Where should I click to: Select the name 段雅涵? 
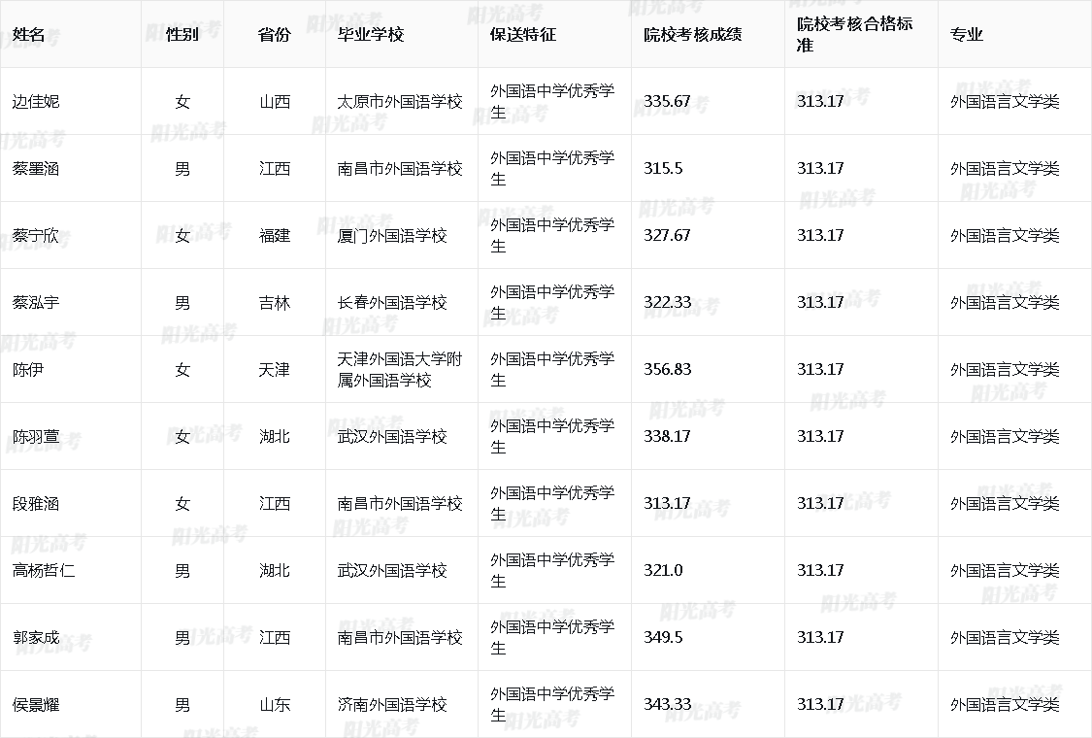pos(36,504)
